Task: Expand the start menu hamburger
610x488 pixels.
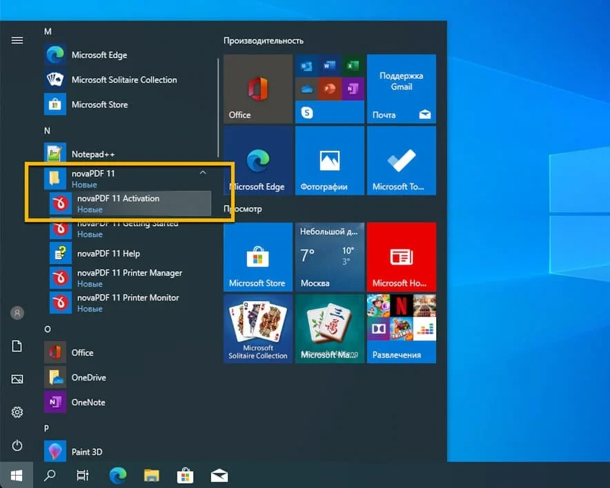Action: [x=17, y=40]
